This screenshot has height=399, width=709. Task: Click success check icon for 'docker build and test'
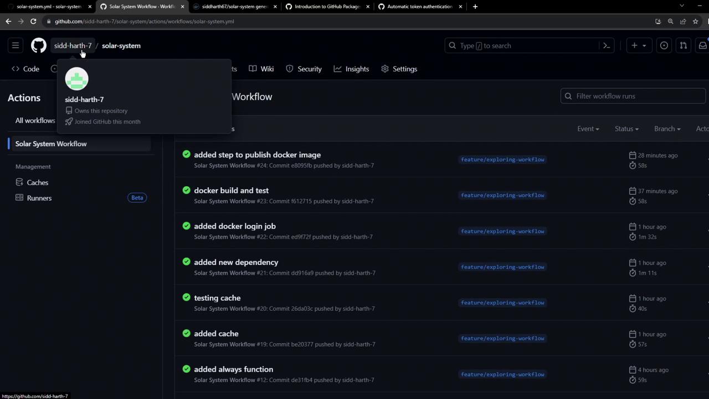pos(186,190)
